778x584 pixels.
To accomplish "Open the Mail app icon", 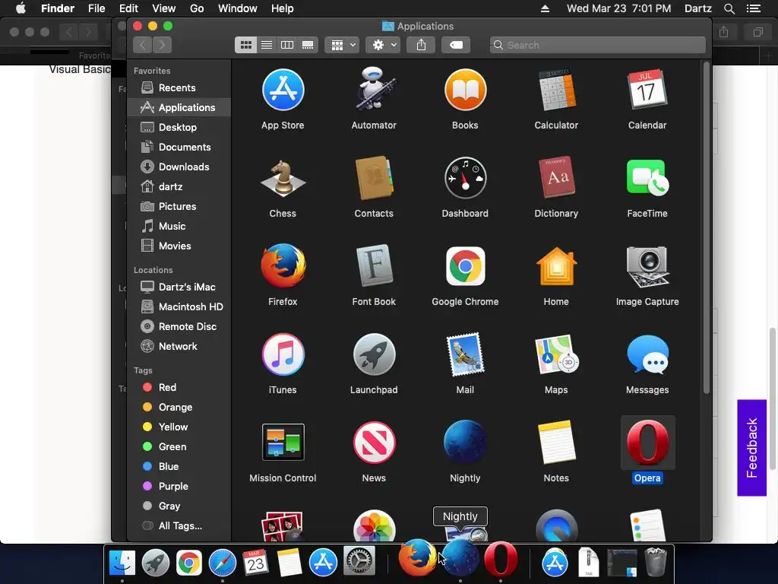I will pyautogui.click(x=465, y=354).
